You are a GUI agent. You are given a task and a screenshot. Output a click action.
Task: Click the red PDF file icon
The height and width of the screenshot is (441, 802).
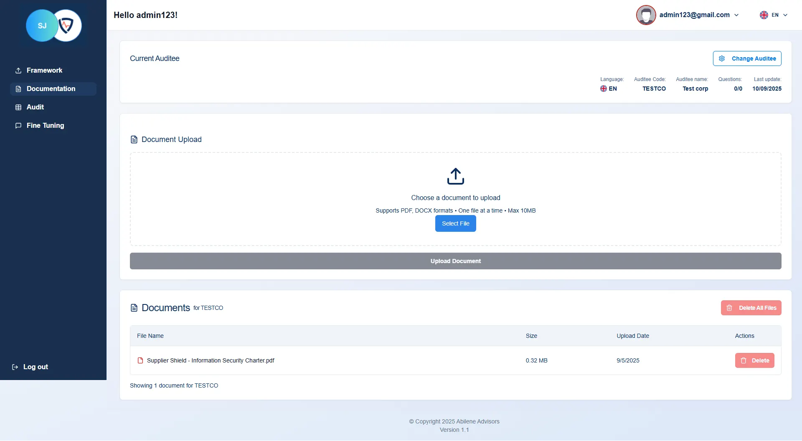click(140, 360)
